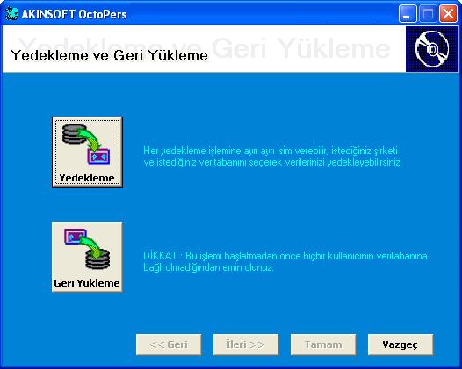Minimize the OctoPers window
Image resolution: width=462 pixels, height=369 pixels.
coord(408,14)
